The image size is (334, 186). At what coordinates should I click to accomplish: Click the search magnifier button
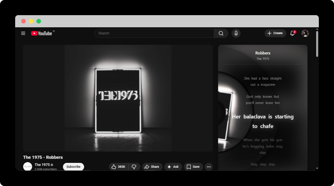click(221, 33)
